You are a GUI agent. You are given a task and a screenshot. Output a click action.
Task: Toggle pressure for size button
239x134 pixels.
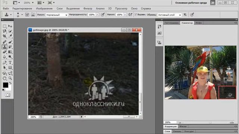point(192,15)
